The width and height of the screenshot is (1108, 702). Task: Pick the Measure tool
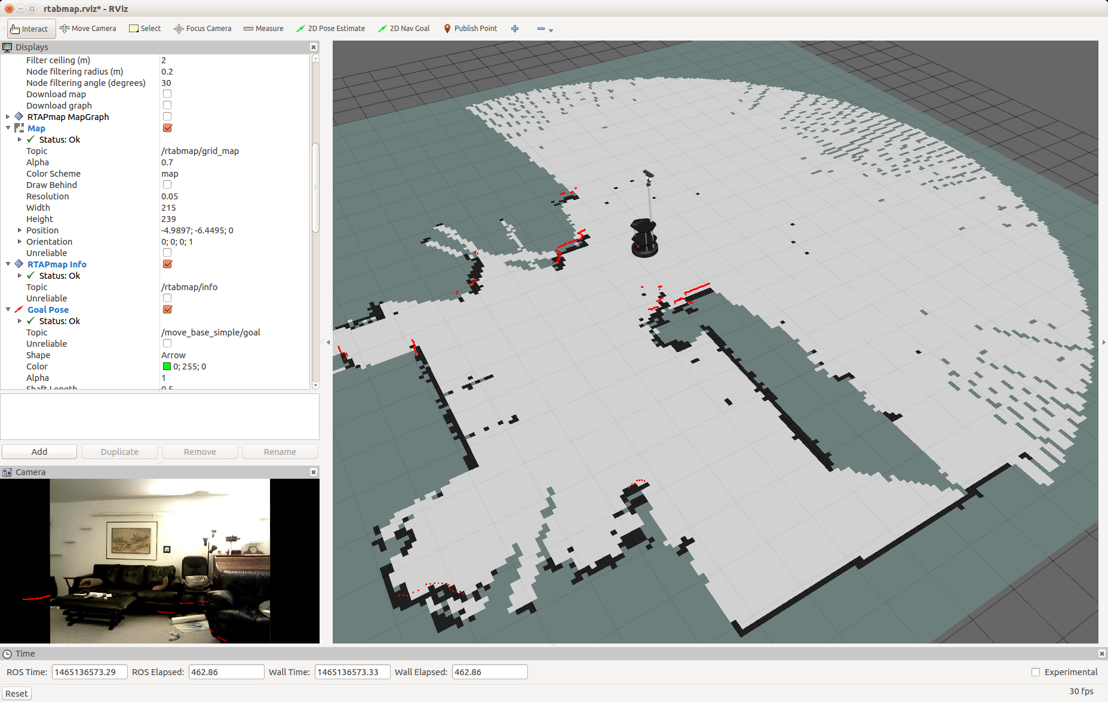click(x=263, y=29)
